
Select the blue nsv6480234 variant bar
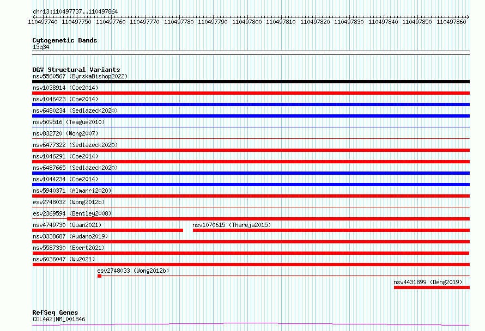251,116
